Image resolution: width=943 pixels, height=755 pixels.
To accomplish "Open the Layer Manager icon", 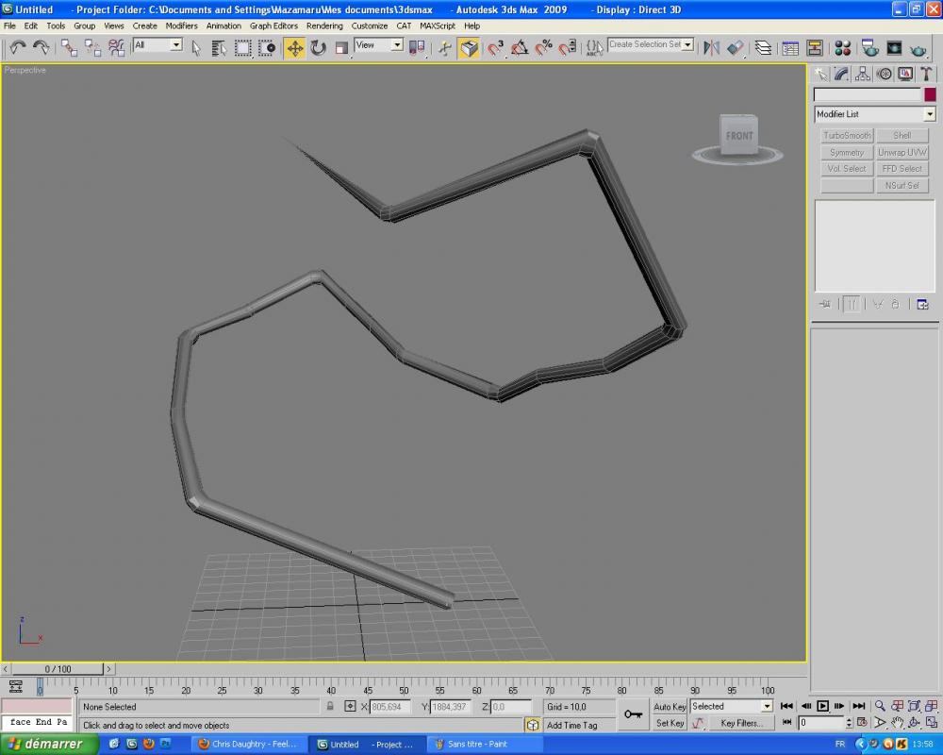I will pos(763,47).
